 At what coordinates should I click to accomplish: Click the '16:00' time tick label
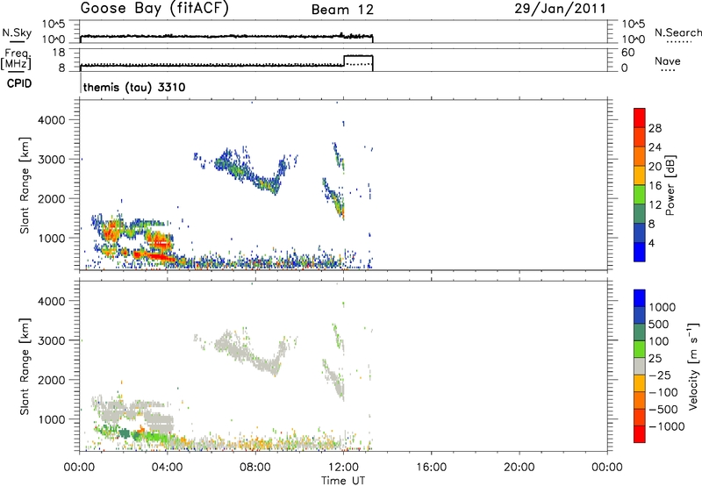pos(431,468)
